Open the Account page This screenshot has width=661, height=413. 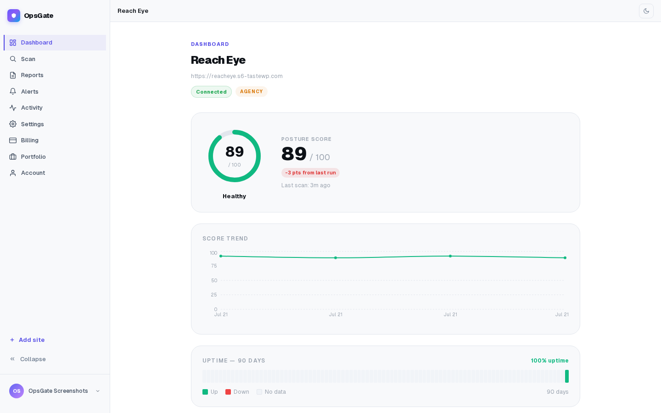(x=55, y=173)
